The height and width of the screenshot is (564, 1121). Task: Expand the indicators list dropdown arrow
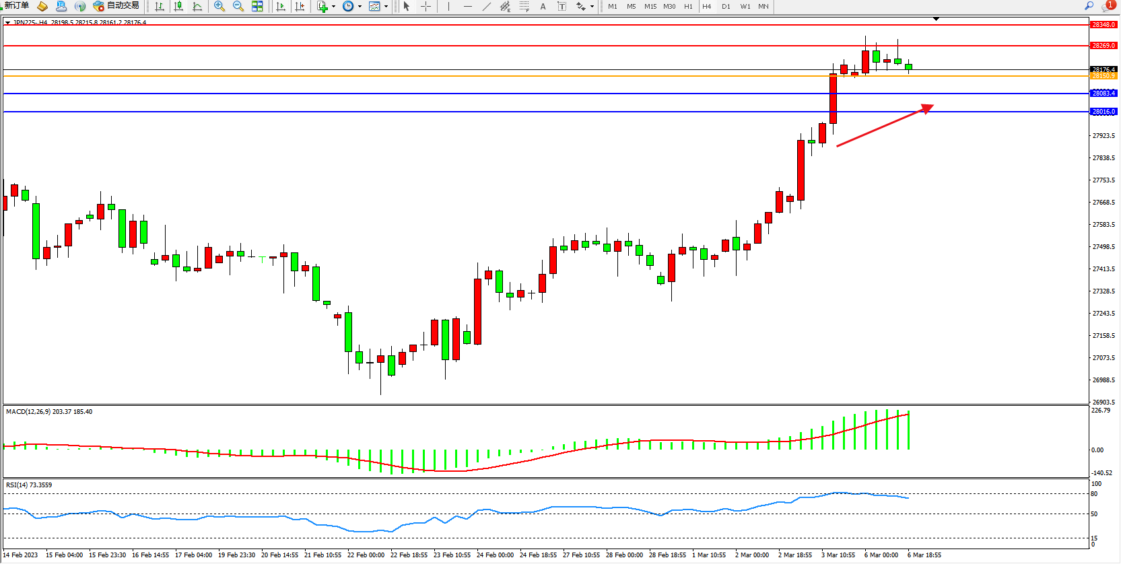334,7
